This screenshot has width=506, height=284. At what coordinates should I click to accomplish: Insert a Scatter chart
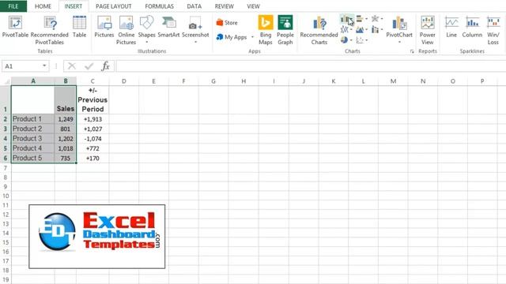point(360,40)
